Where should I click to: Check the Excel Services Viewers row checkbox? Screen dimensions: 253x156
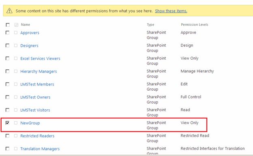pyautogui.click(x=7, y=58)
